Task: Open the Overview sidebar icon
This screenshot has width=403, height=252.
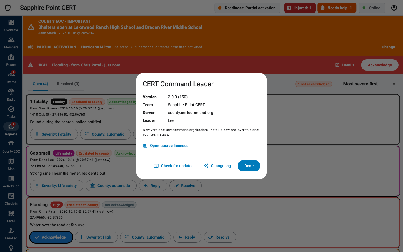Action: (11, 25)
